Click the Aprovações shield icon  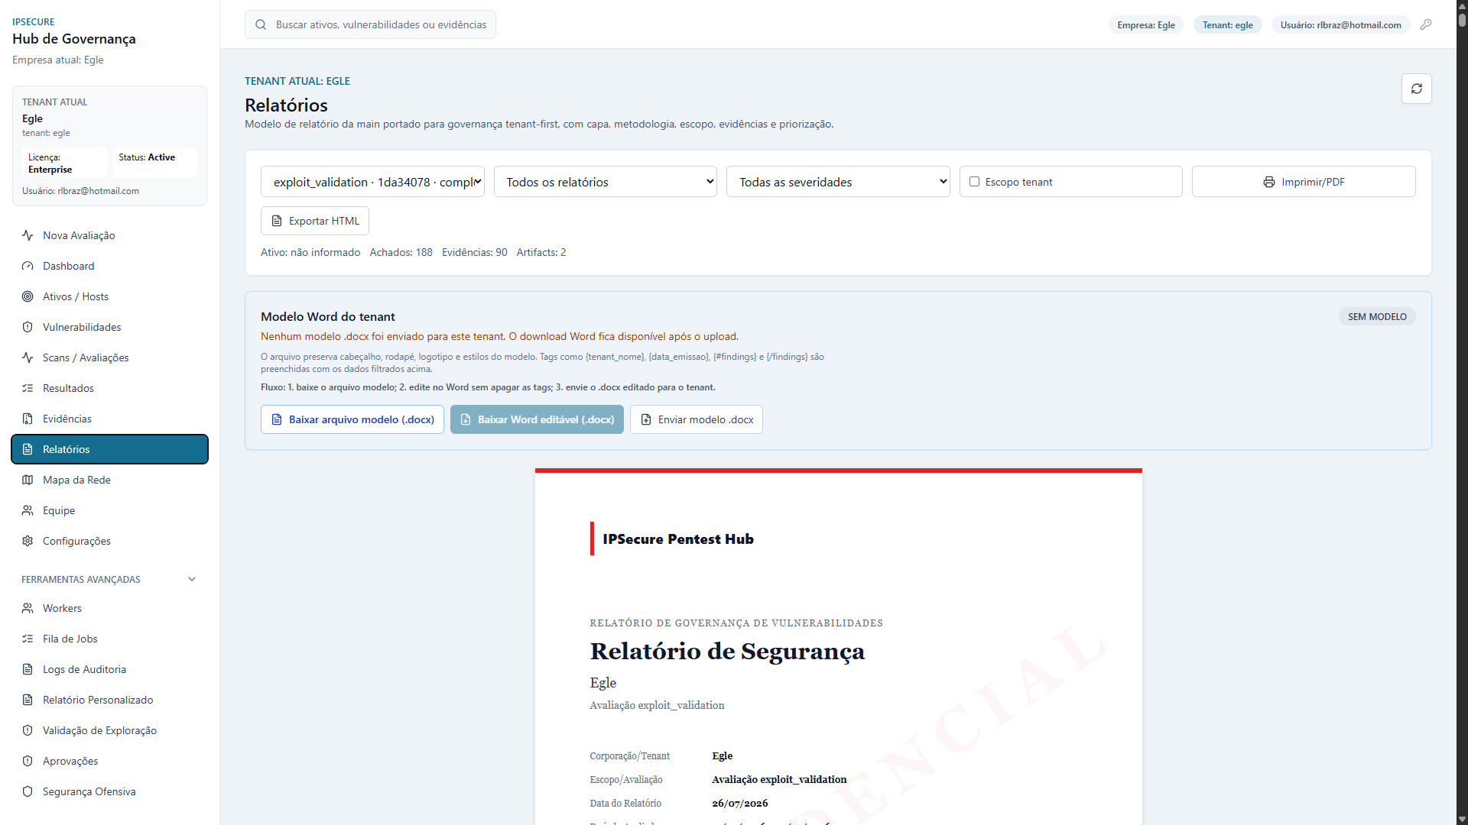point(28,761)
